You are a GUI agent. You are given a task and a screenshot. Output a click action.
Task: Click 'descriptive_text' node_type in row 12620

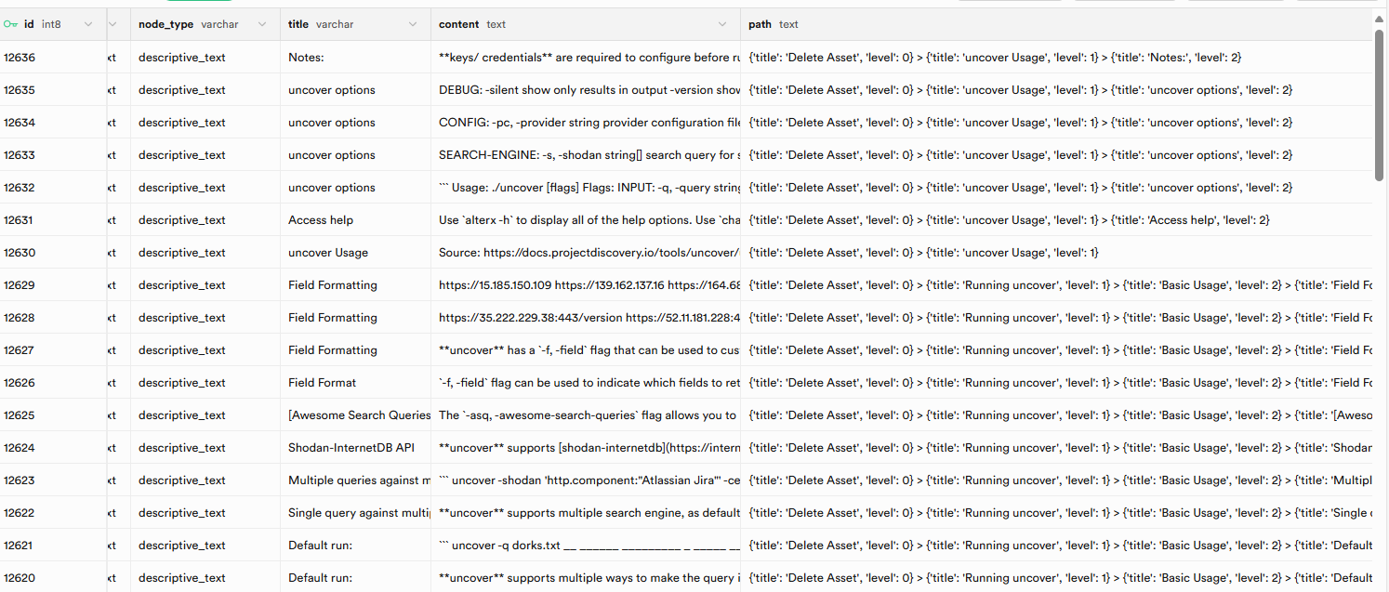(205, 578)
